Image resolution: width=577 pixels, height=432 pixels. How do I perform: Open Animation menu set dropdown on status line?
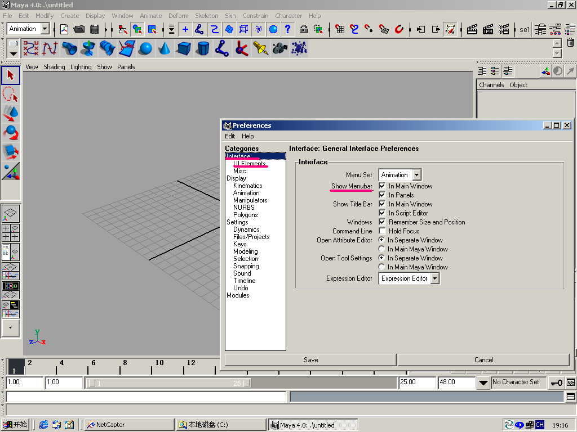(28, 29)
